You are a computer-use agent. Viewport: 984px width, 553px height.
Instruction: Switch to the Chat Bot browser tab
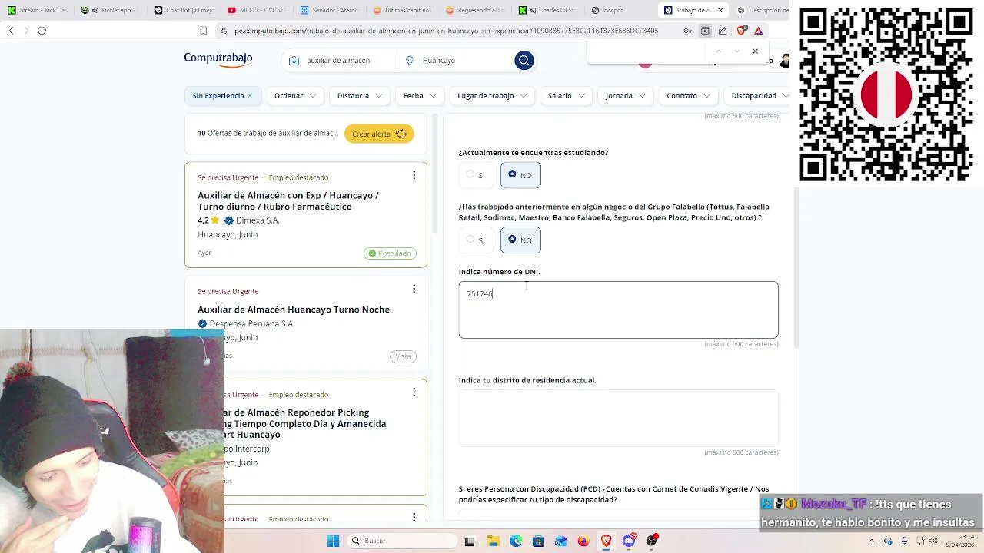(183, 10)
